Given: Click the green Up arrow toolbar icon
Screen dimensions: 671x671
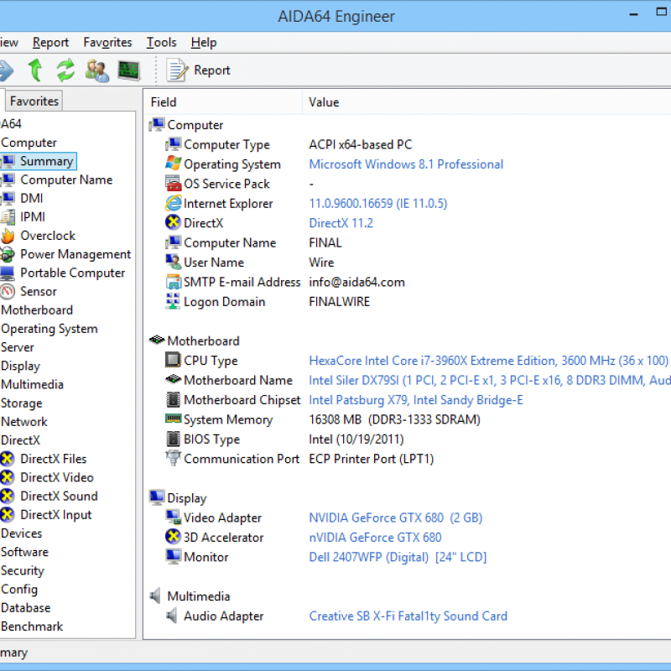Looking at the screenshot, I should pos(35,70).
